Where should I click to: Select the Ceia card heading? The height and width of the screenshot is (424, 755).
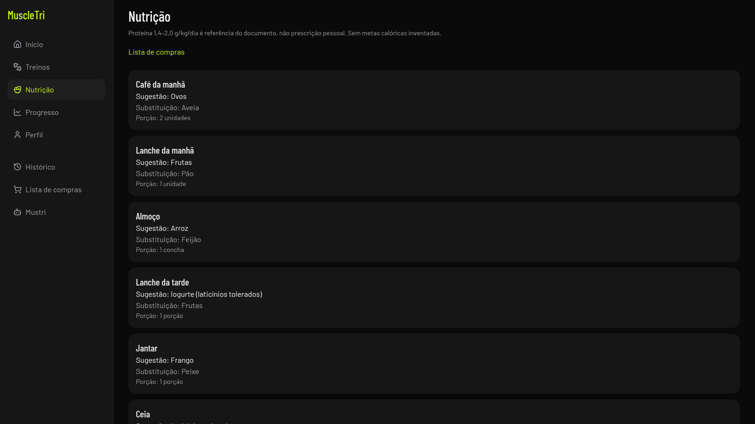point(143,414)
